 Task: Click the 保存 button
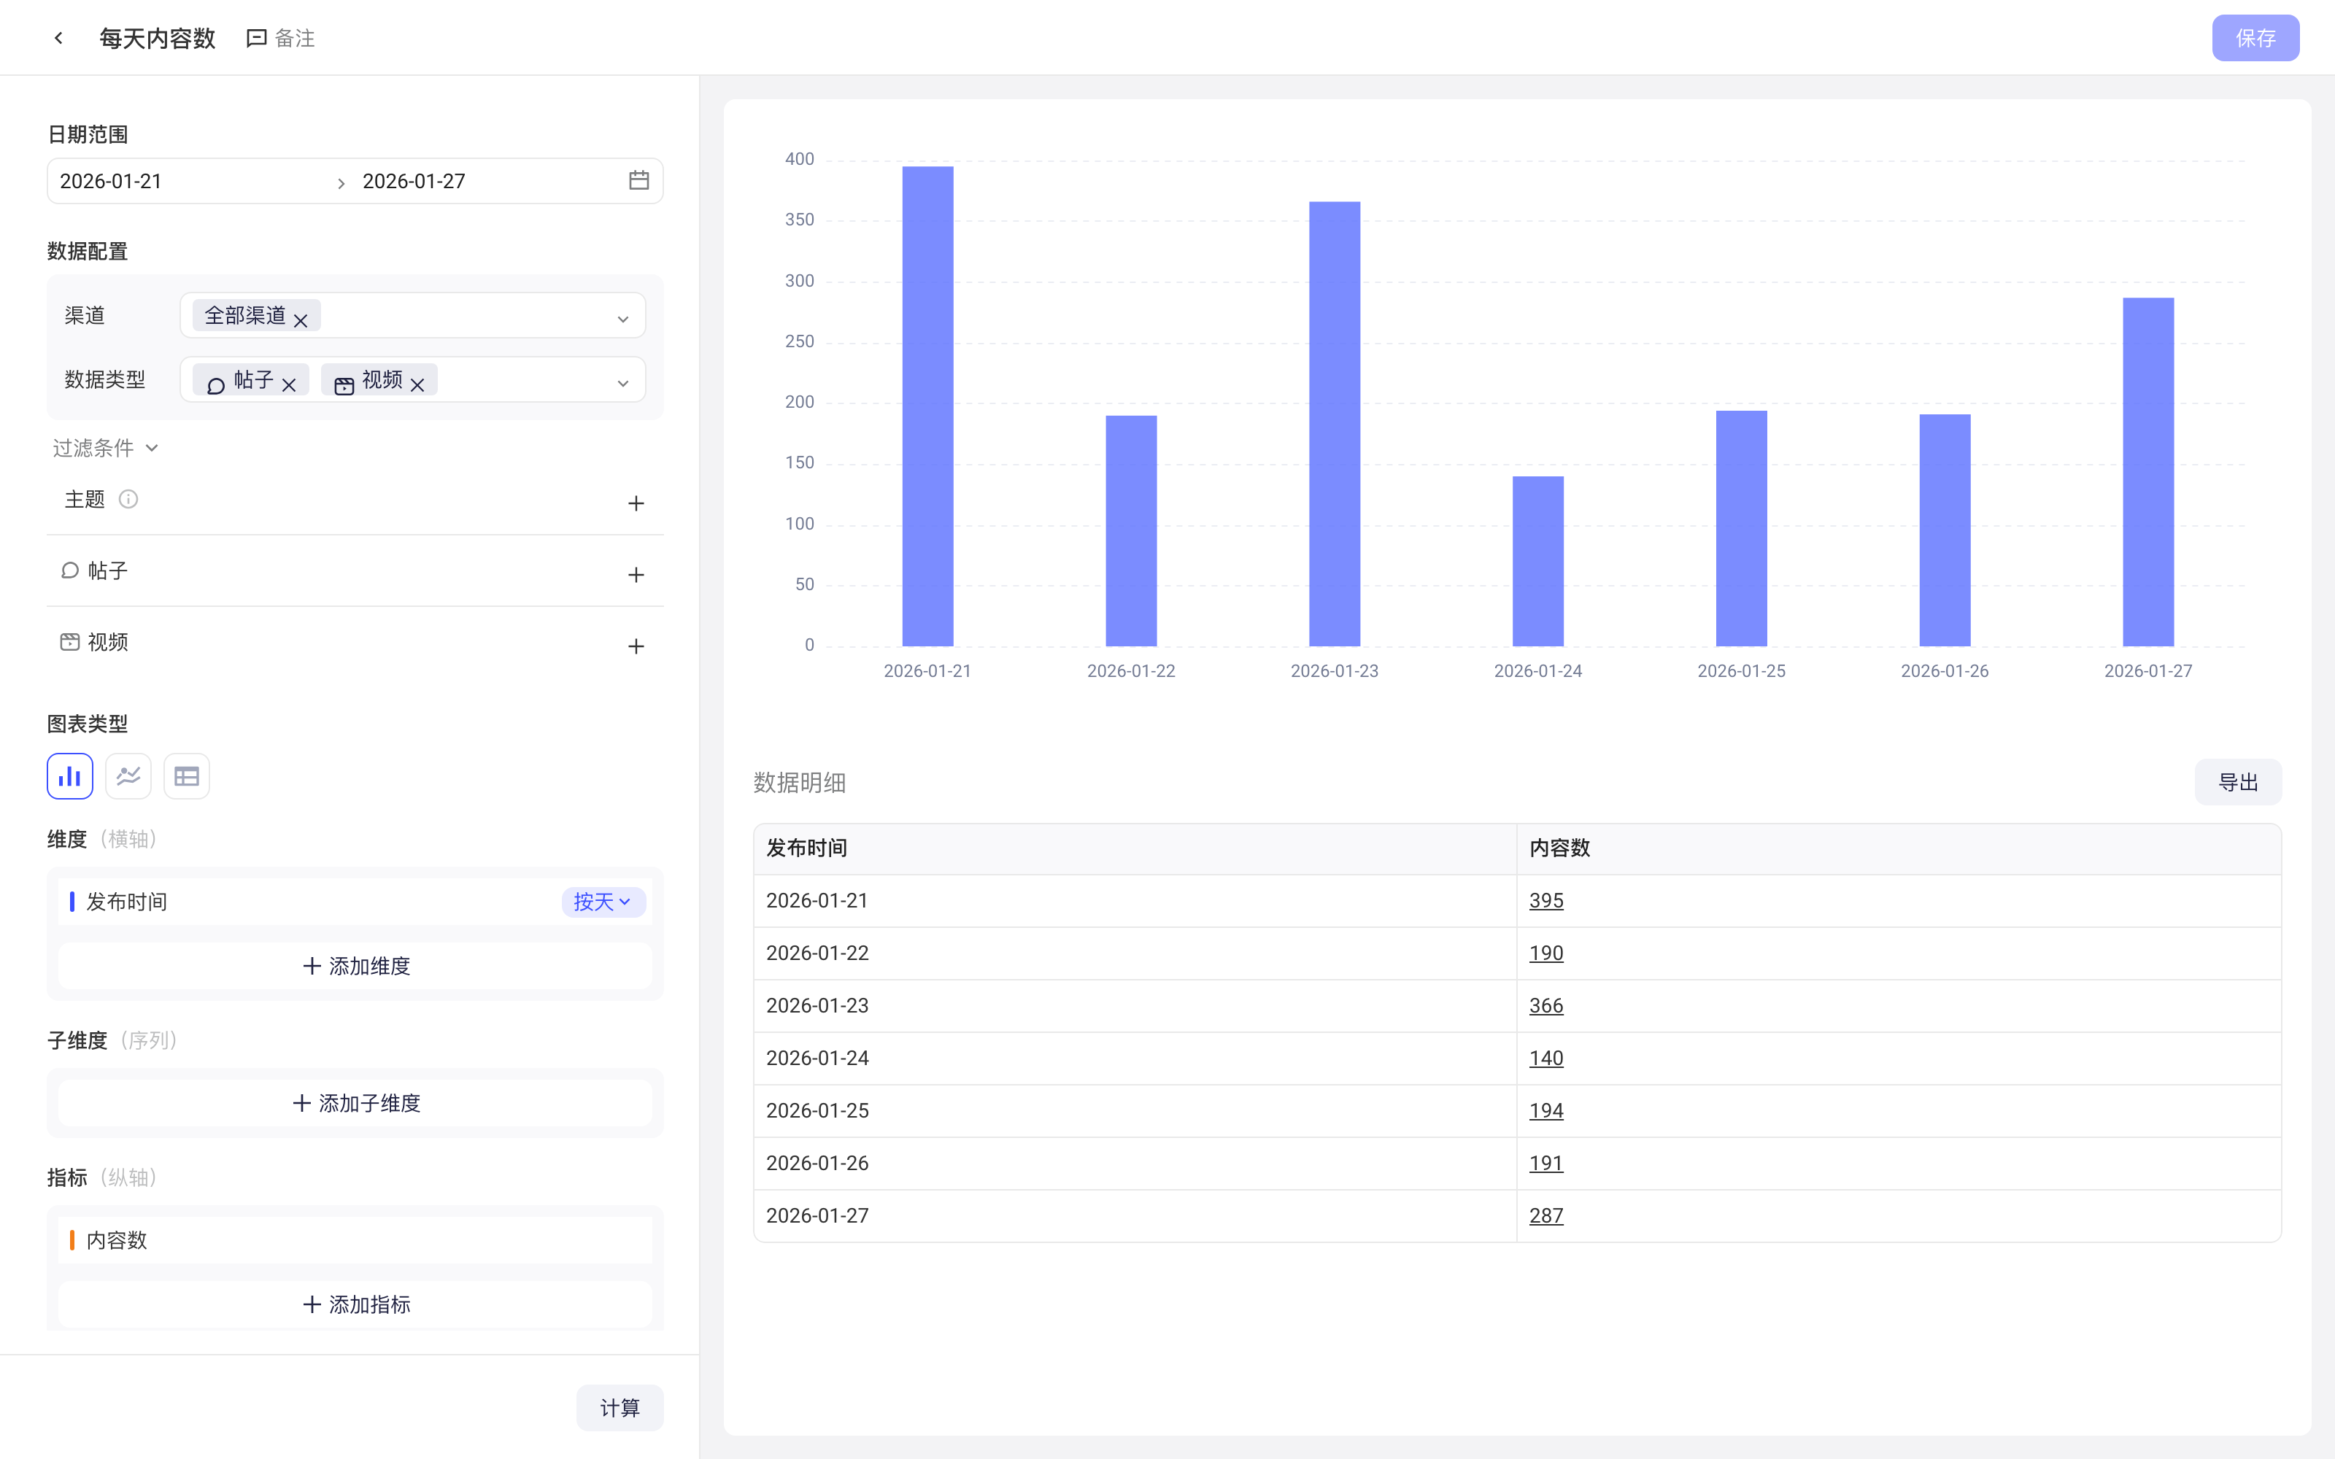pyautogui.click(x=2255, y=38)
